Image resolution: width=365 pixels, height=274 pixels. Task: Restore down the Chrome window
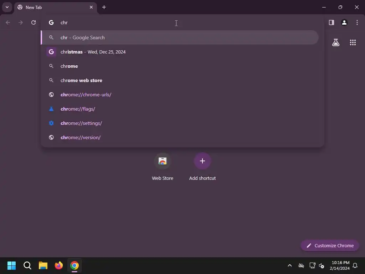pos(340,7)
